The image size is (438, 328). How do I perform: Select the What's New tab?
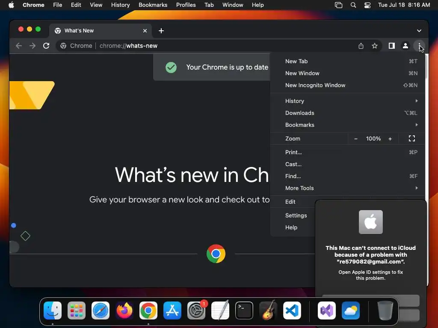pyautogui.click(x=101, y=31)
